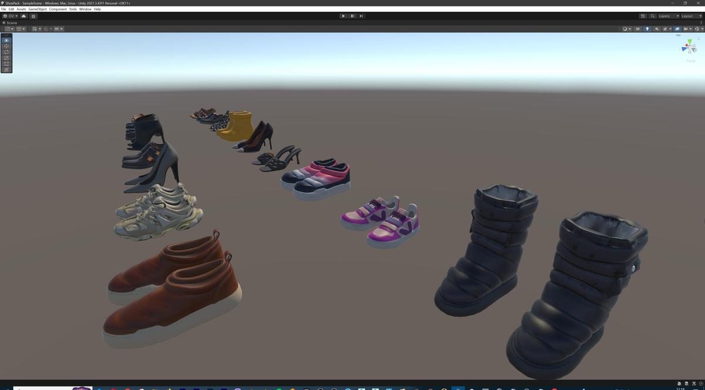
Task: Select the Move tool in the toolbar
Action: point(6,46)
